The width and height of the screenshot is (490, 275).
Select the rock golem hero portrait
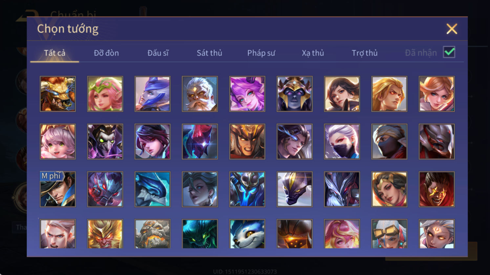[152, 234]
